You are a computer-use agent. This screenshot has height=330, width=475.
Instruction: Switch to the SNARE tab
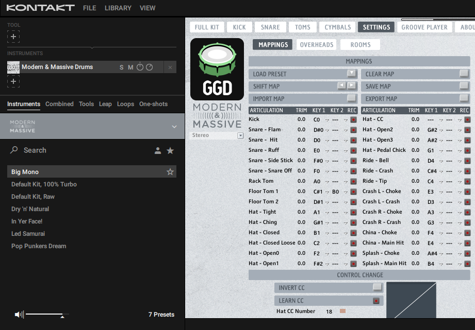pos(270,27)
